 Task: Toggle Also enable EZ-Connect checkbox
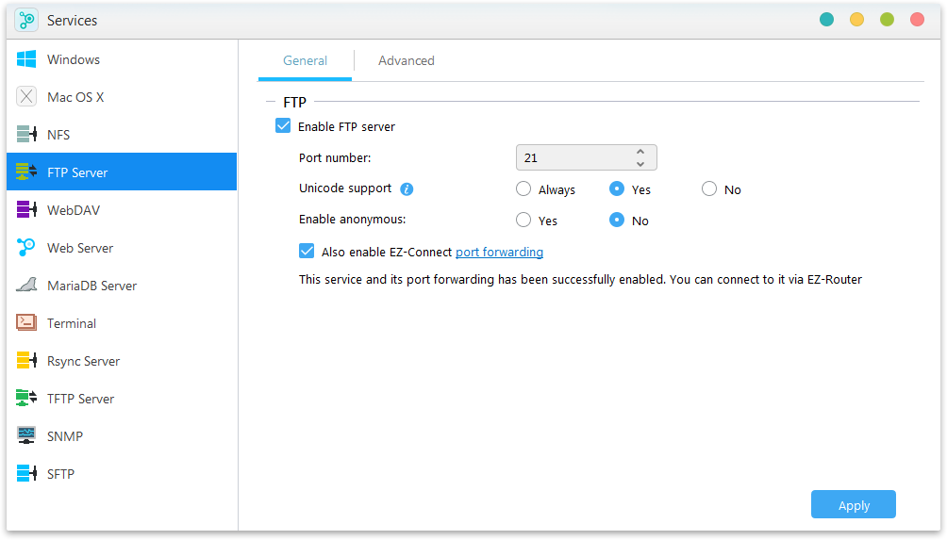click(x=307, y=251)
